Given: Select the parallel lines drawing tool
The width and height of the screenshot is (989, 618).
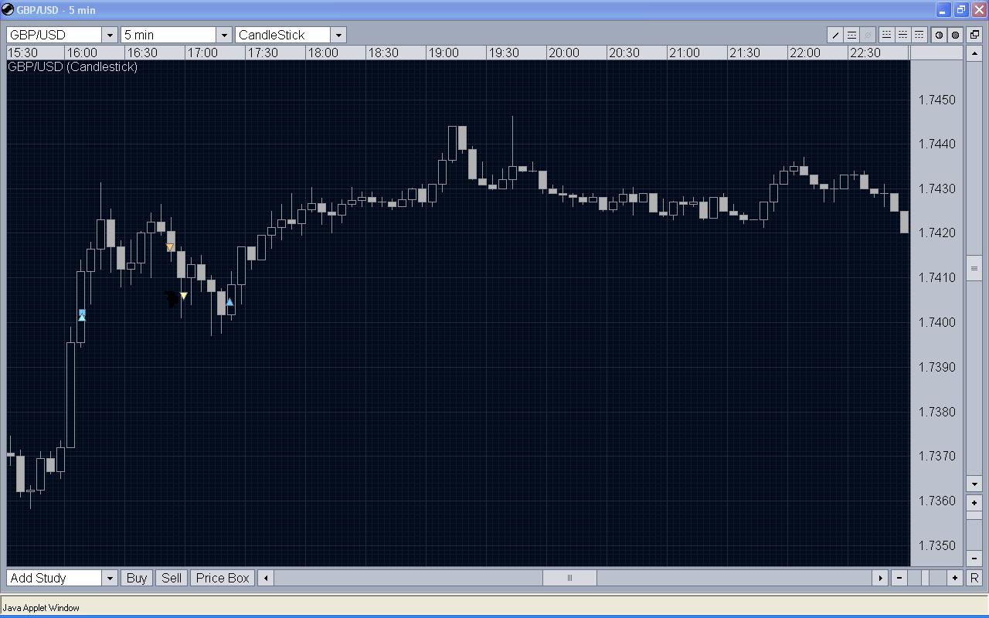Looking at the screenshot, I should click(x=851, y=35).
